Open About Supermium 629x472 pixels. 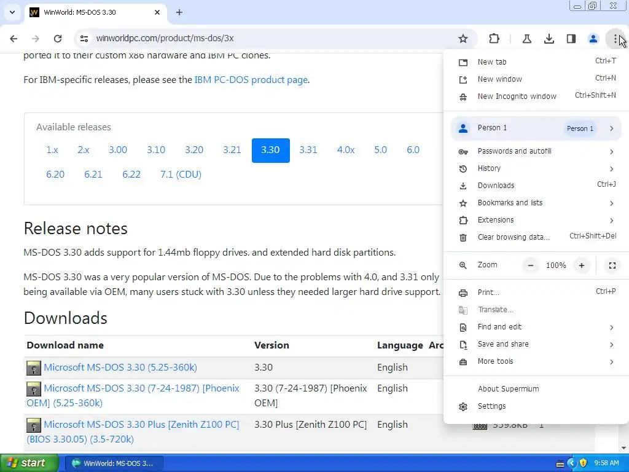536,389
